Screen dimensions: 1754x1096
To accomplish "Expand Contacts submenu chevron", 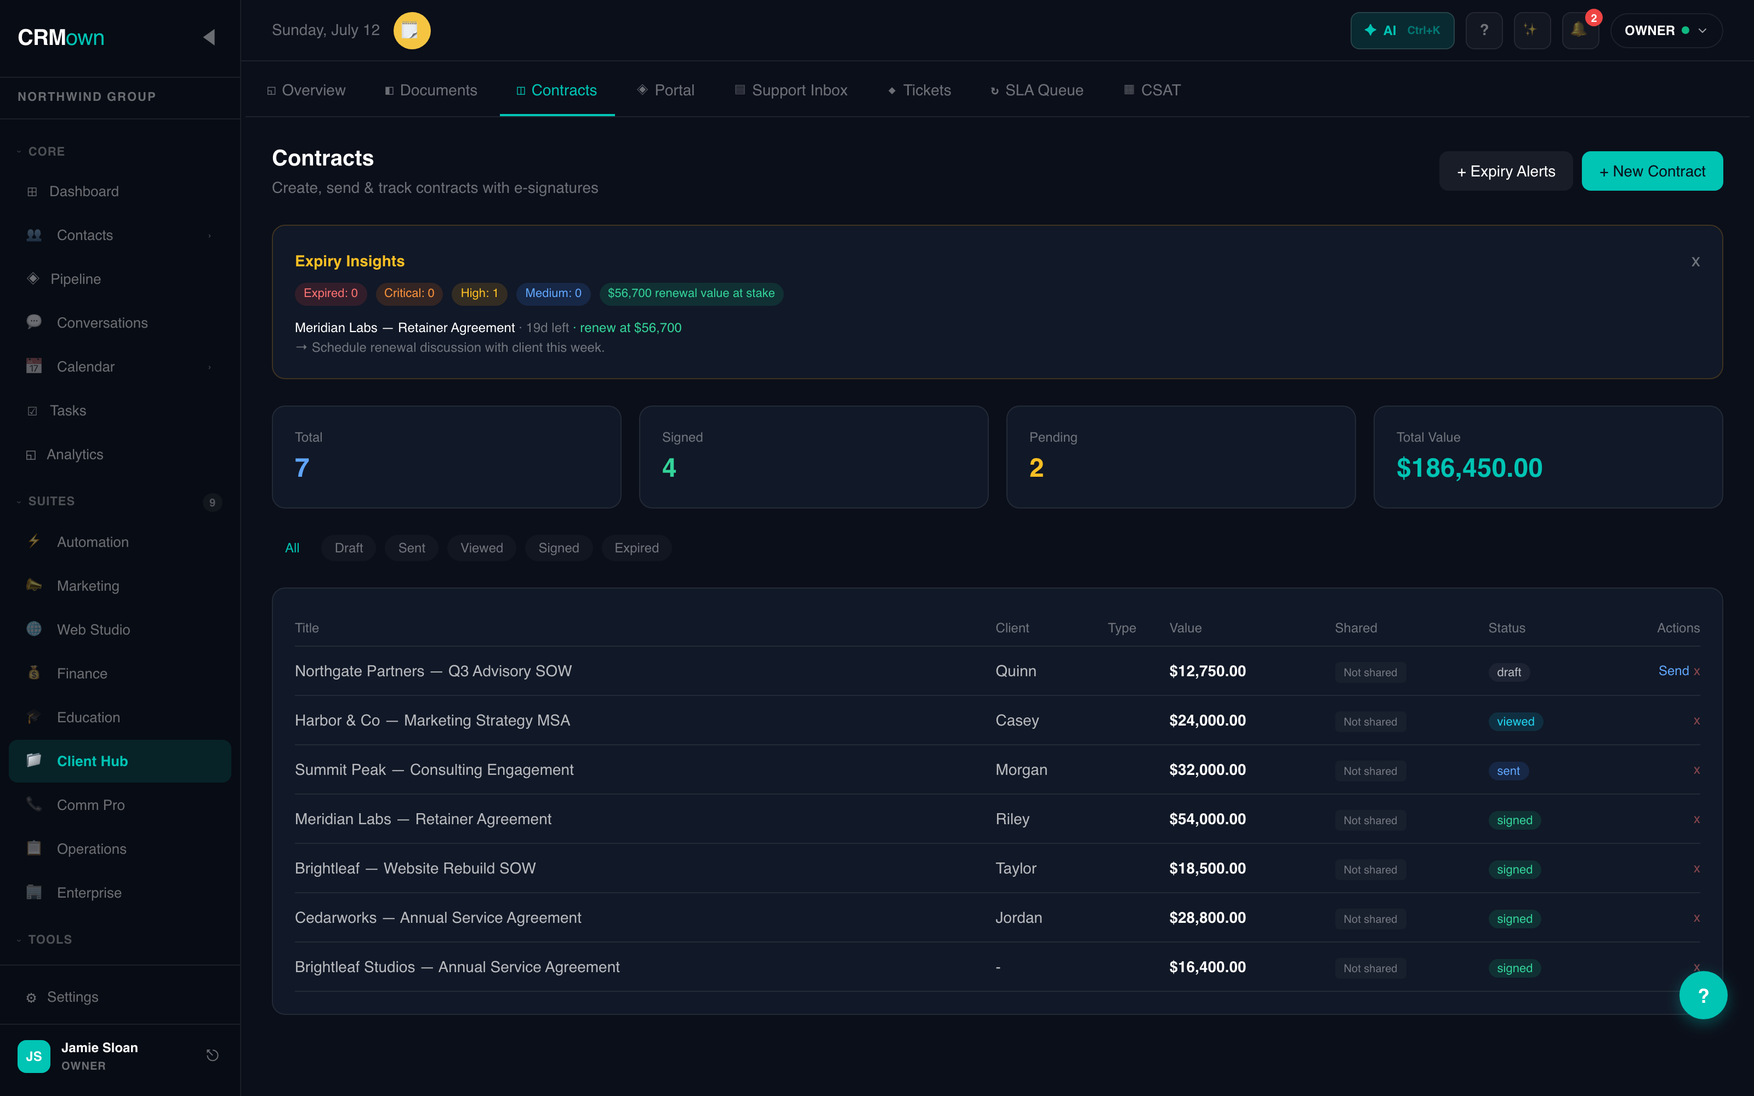I will point(209,236).
